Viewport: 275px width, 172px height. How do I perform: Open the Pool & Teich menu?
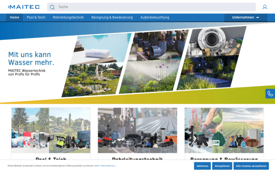click(36, 17)
